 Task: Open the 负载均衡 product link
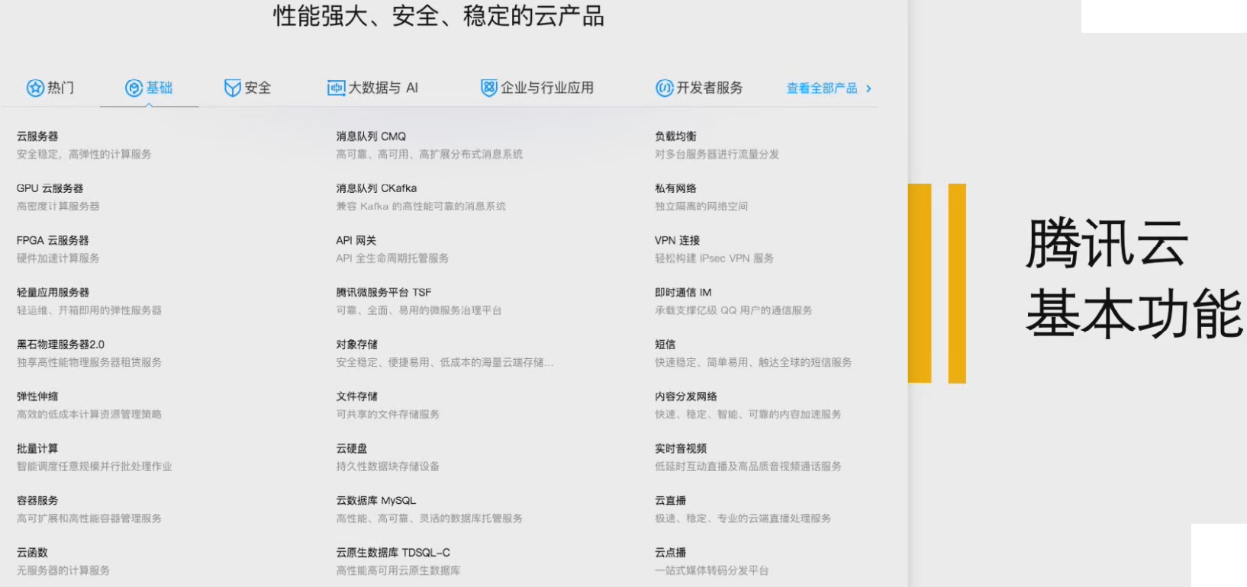(675, 136)
